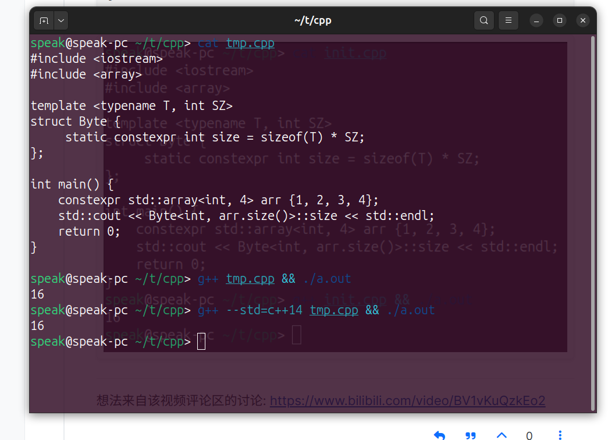Maximize the terminal window
The height and width of the screenshot is (440, 615).
click(560, 21)
